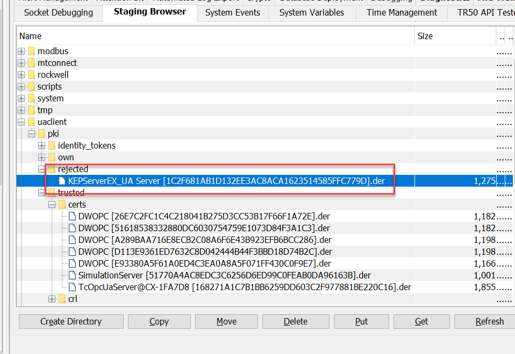Expand the crl folder node
Viewport: 515px width, 354px height.
pyautogui.click(x=52, y=299)
